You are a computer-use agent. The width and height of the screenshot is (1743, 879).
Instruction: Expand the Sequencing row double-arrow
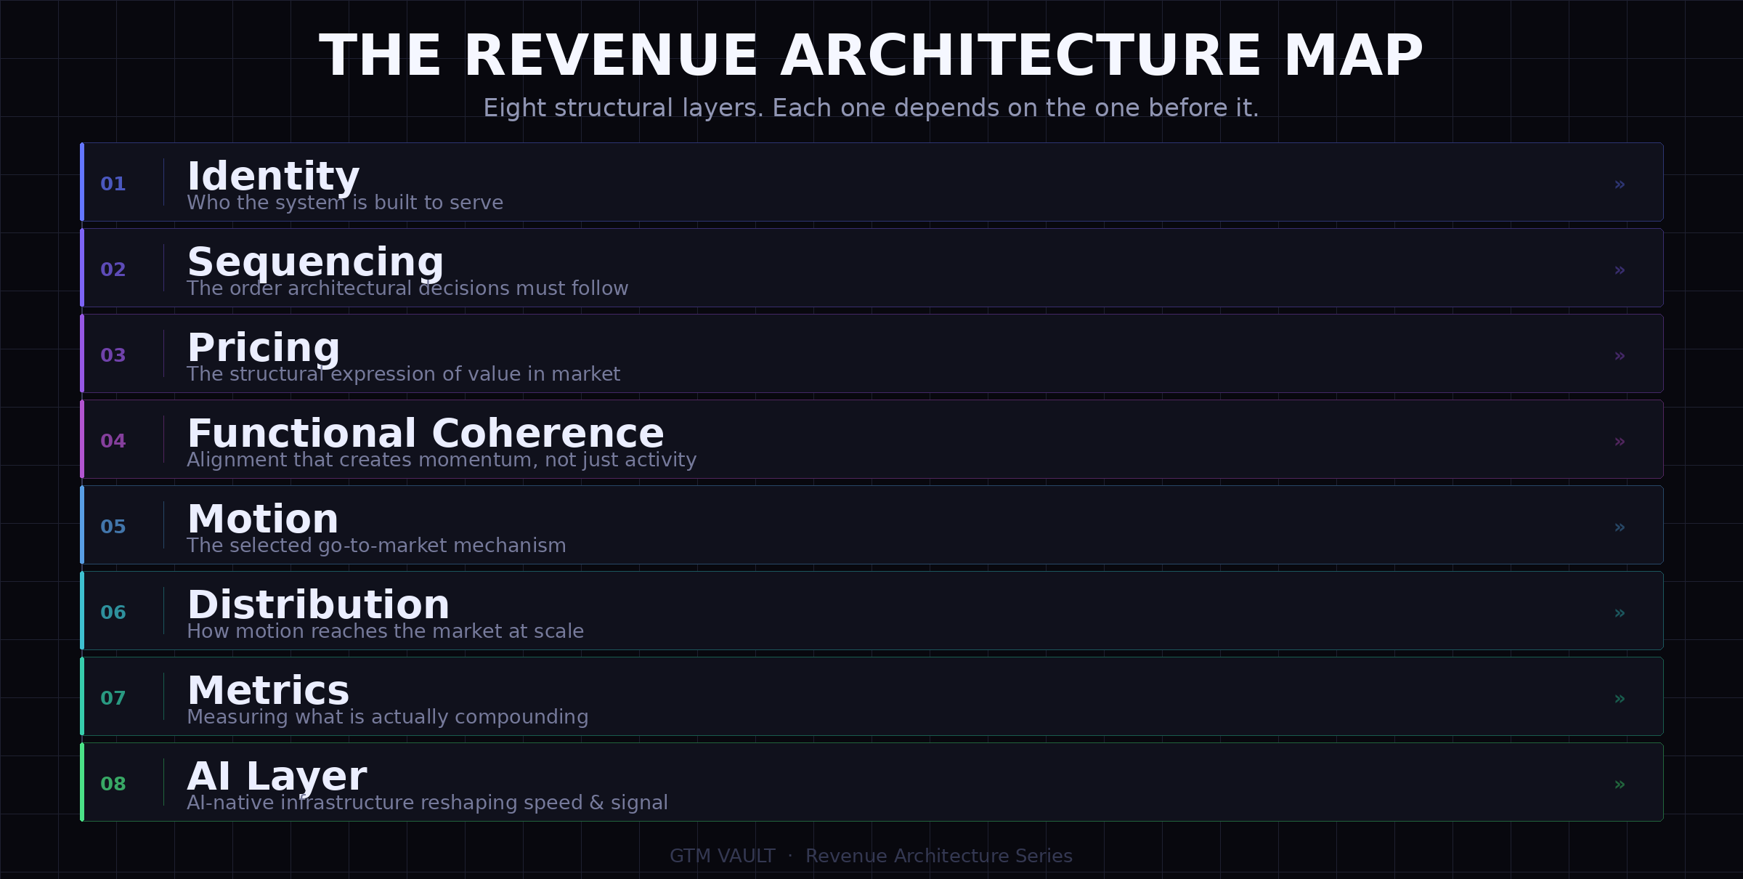[x=1619, y=270]
